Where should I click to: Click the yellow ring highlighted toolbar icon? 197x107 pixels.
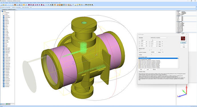coord(55,5)
